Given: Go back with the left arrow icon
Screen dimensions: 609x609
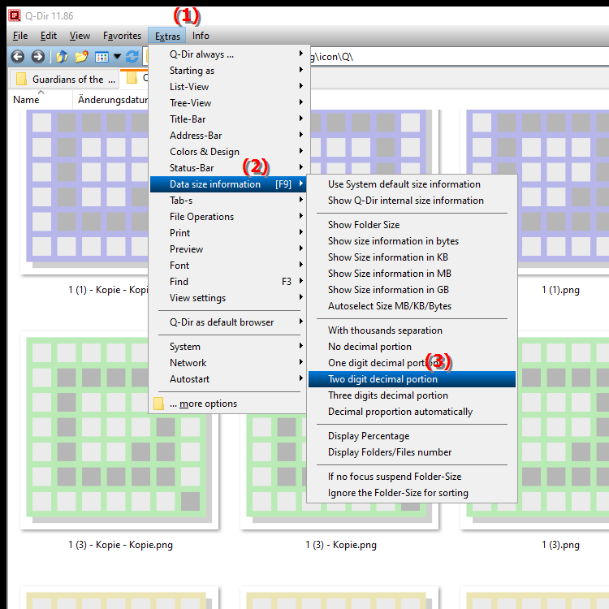Looking at the screenshot, I should click(x=18, y=57).
